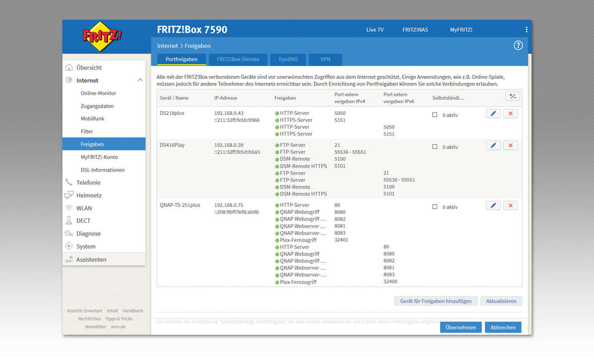Click the Assistenten icon
This screenshot has height=356, width=594.
coord(69,259)
